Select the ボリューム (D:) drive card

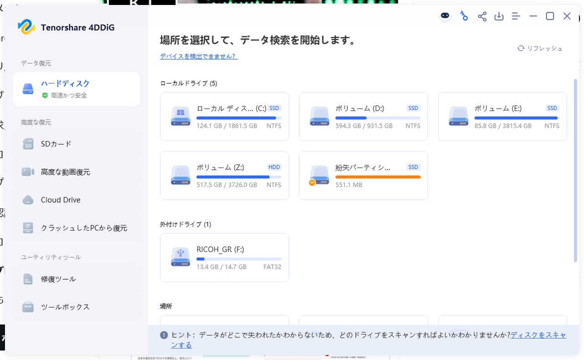(363, 116)
